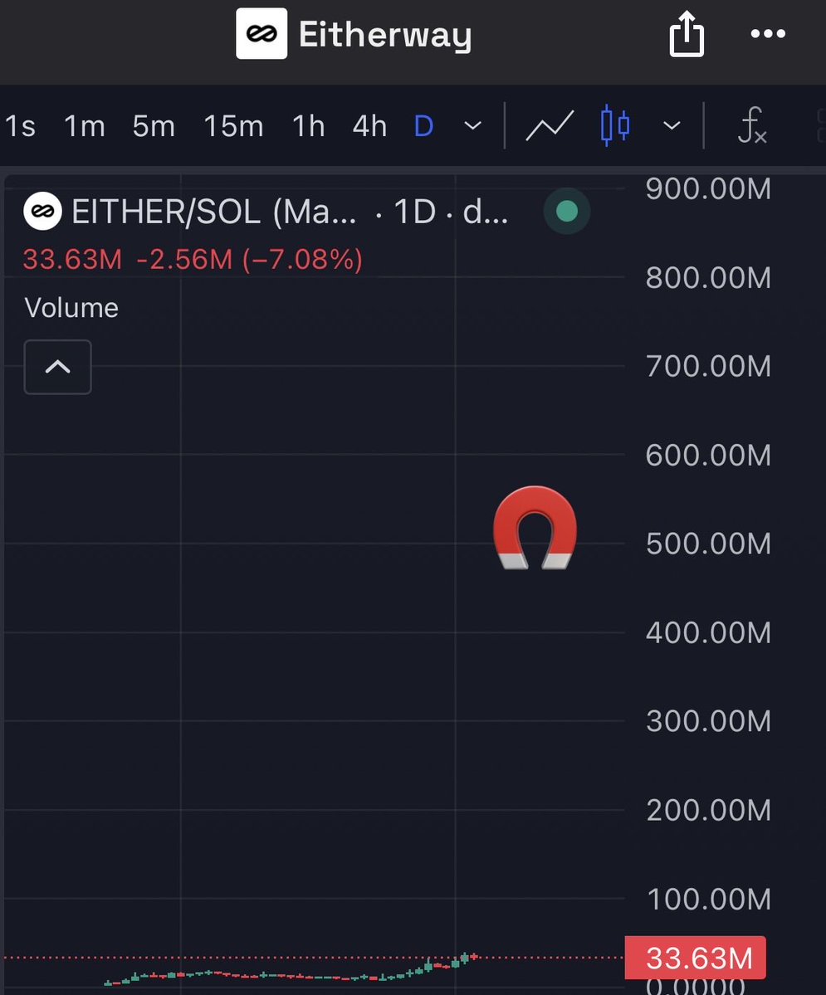This screenshot has width=826, height=995.
Task: Open the three-dot more options menu
Action: click(x=768, y=34)
